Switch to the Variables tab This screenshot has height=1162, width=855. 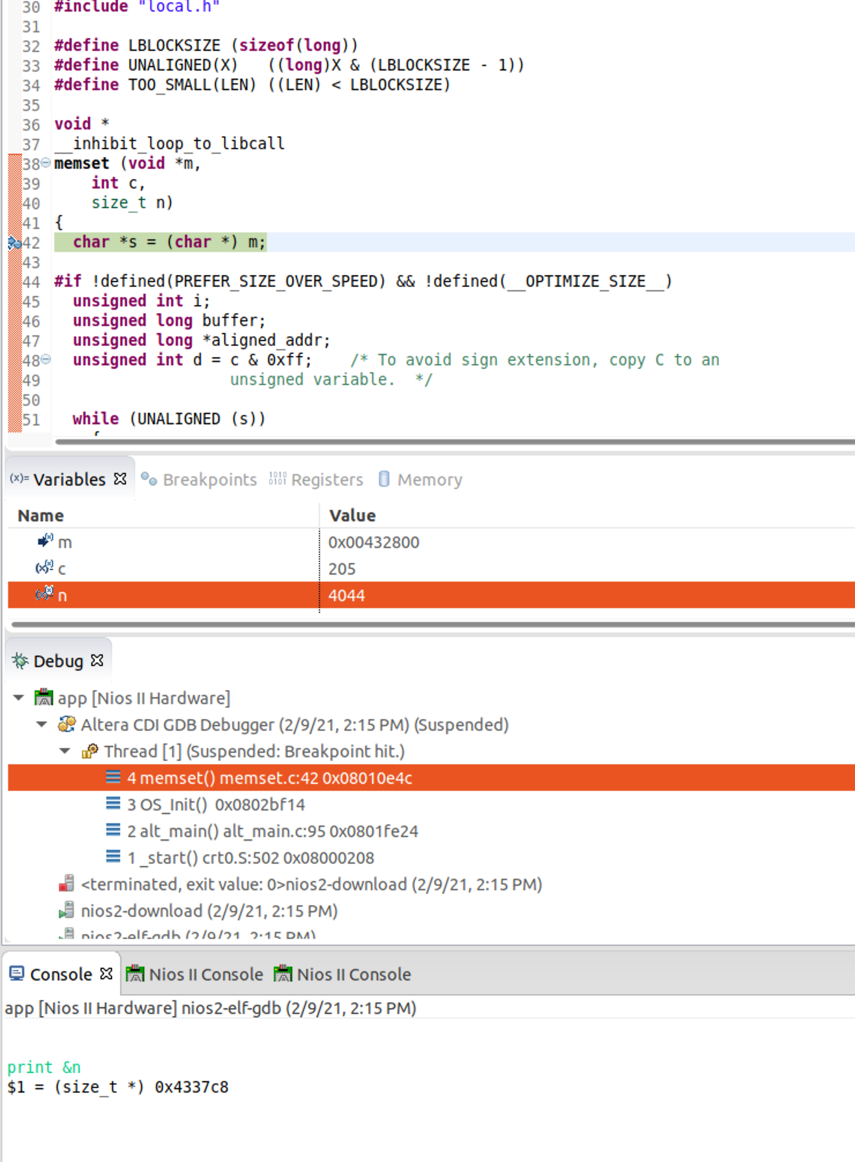[69, 479]
